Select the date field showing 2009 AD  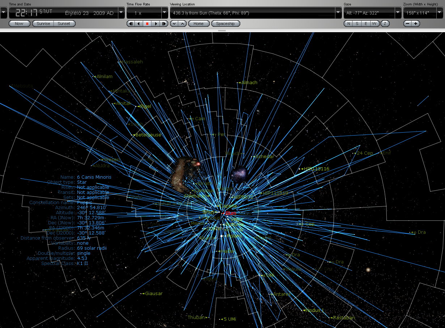[x=89, y=13]
